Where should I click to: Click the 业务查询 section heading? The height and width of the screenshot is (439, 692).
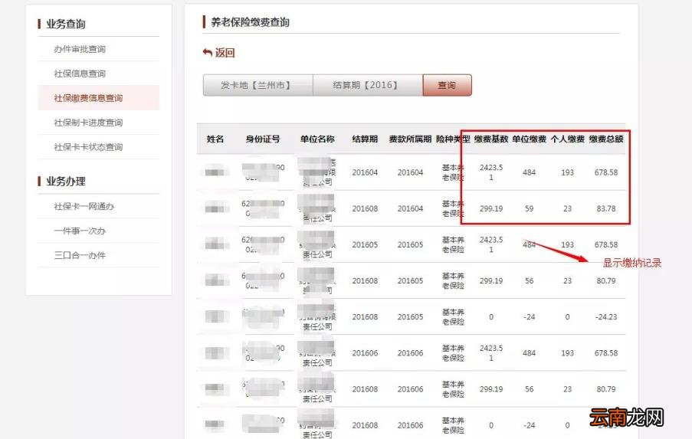pyautogui.click(x=66, y=24)
